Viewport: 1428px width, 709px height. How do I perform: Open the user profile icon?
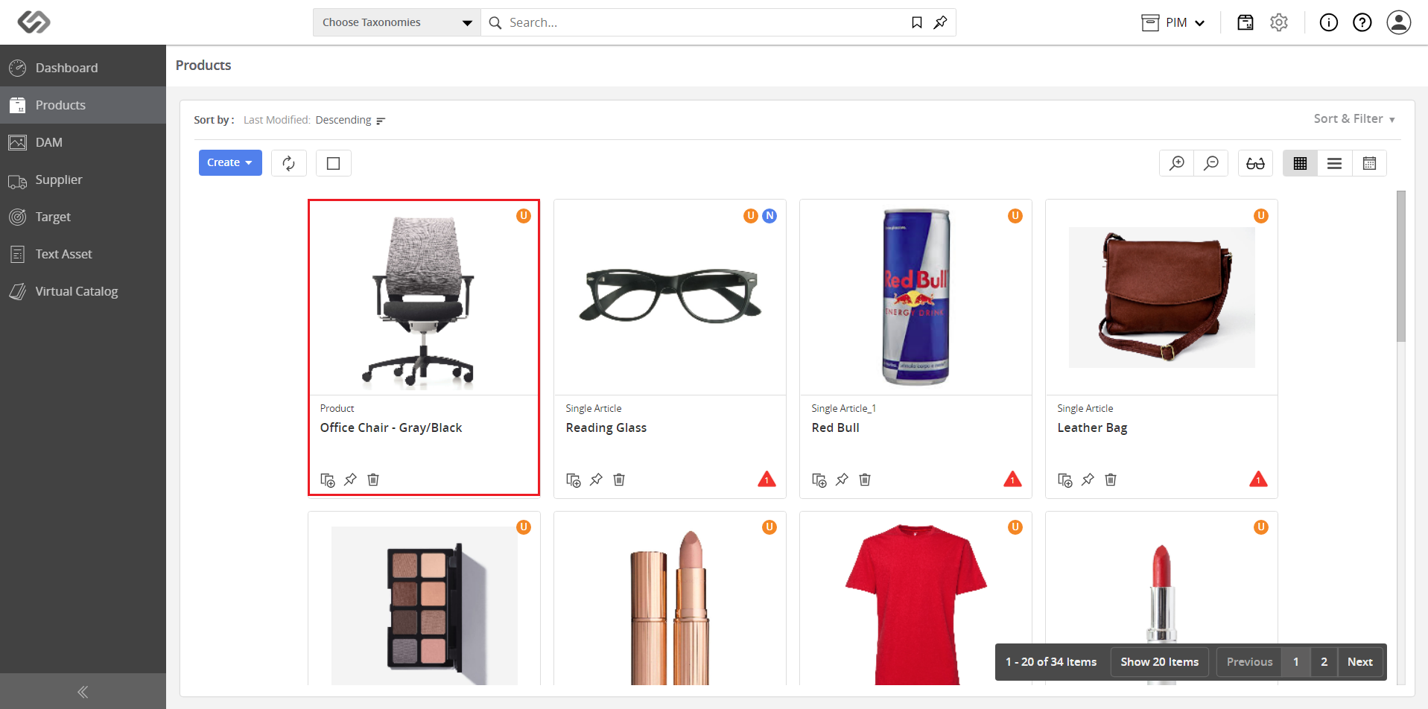click(x=1399, y=22)
